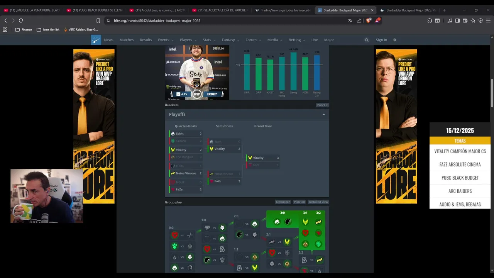Close the active StarLadder Budapest Major tab

click(372, 10)
